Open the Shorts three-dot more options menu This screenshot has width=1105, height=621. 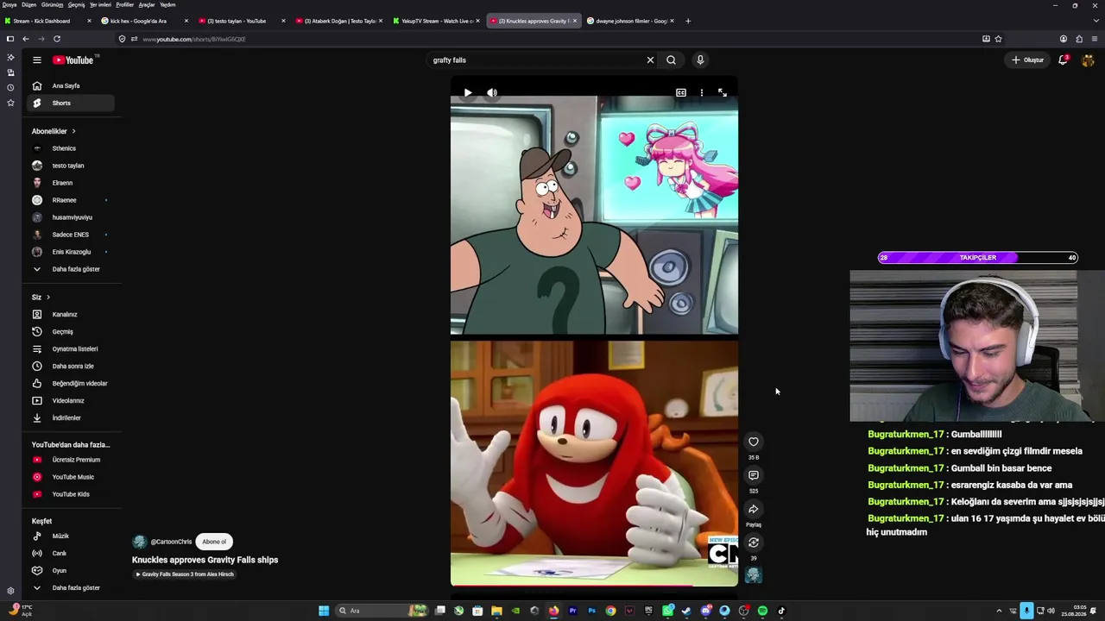(x=702, y=92)
